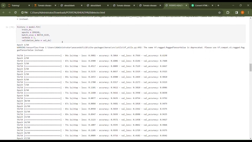This screenshot has height=142, width=252.
Task: Click the Epoch 1/50 text
Action: click(x=23, y=45)
